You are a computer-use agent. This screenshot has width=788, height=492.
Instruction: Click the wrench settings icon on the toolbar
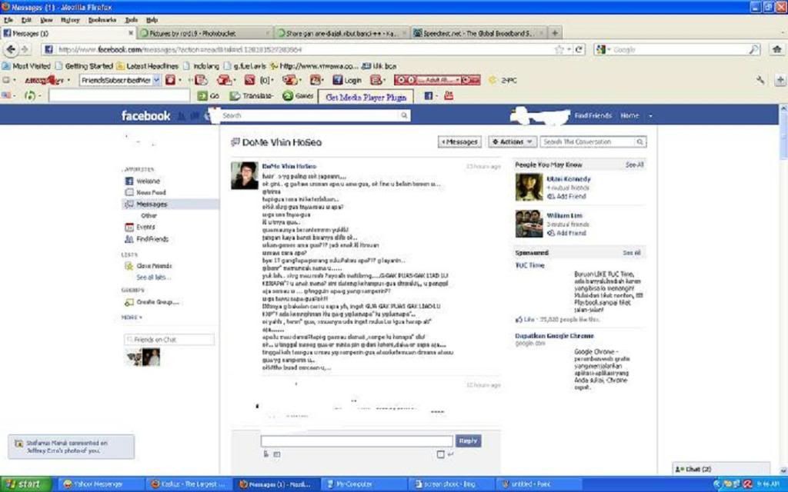pyautogui.click(x=760, y=80)
